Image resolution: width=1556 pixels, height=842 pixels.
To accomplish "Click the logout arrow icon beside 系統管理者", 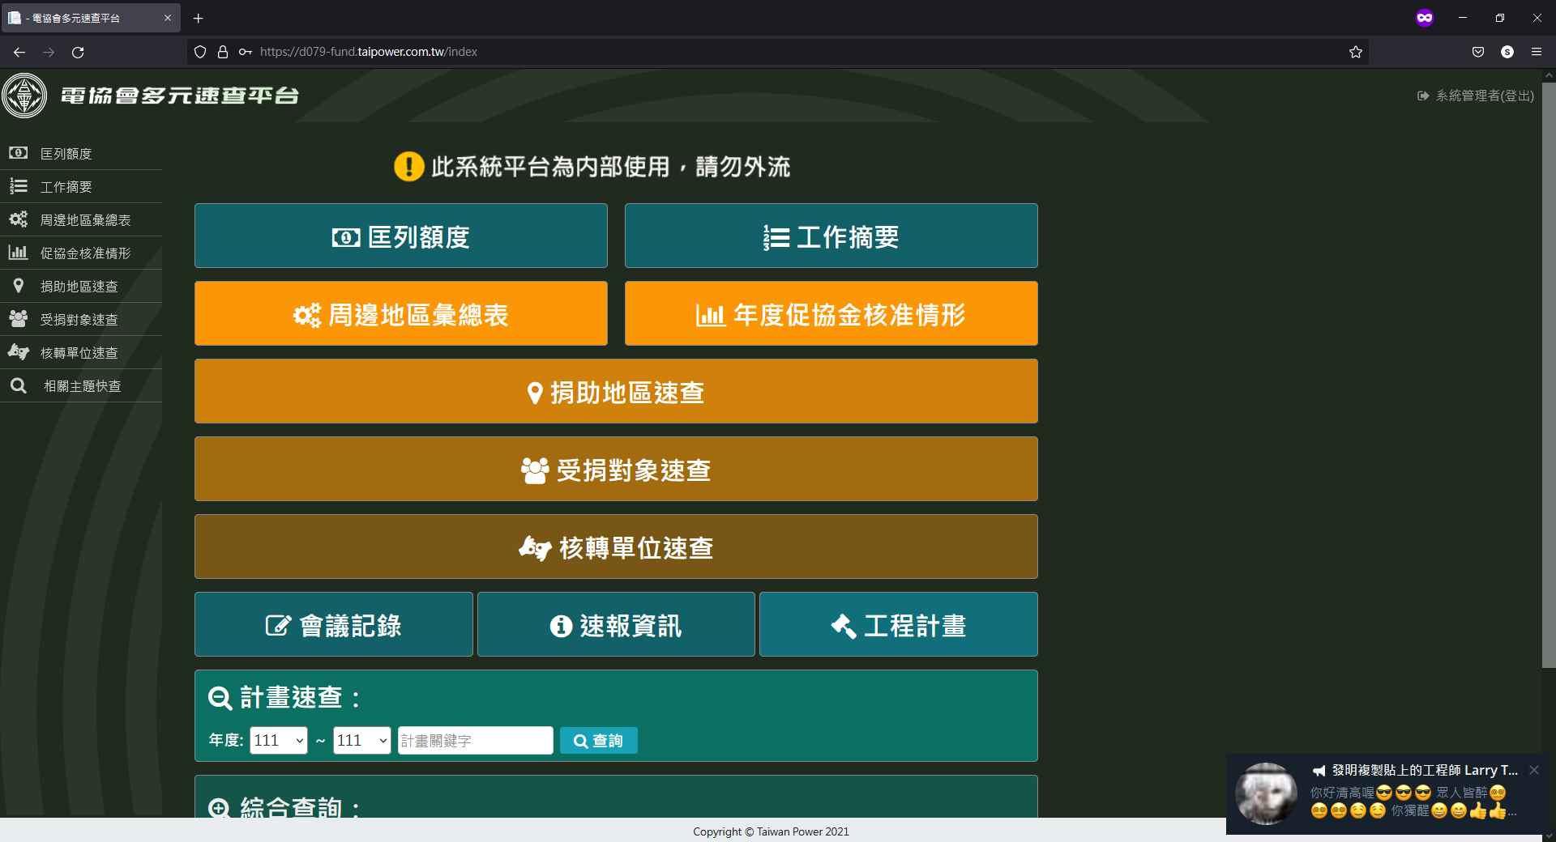I will pyautogui.click(x=1423, y=96).
